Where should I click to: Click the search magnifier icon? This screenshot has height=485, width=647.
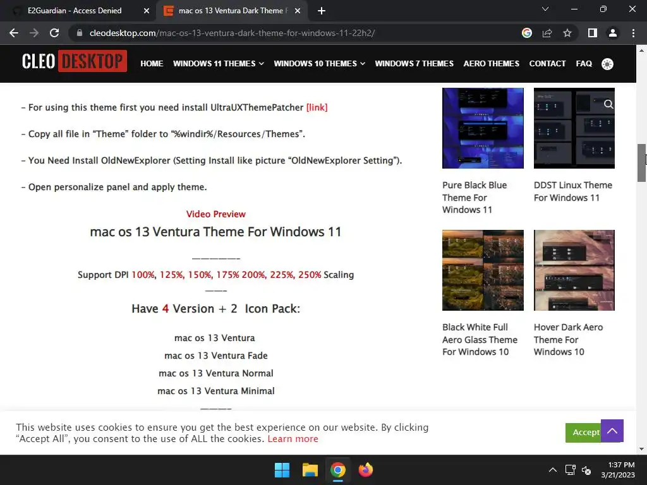point(608,104)
